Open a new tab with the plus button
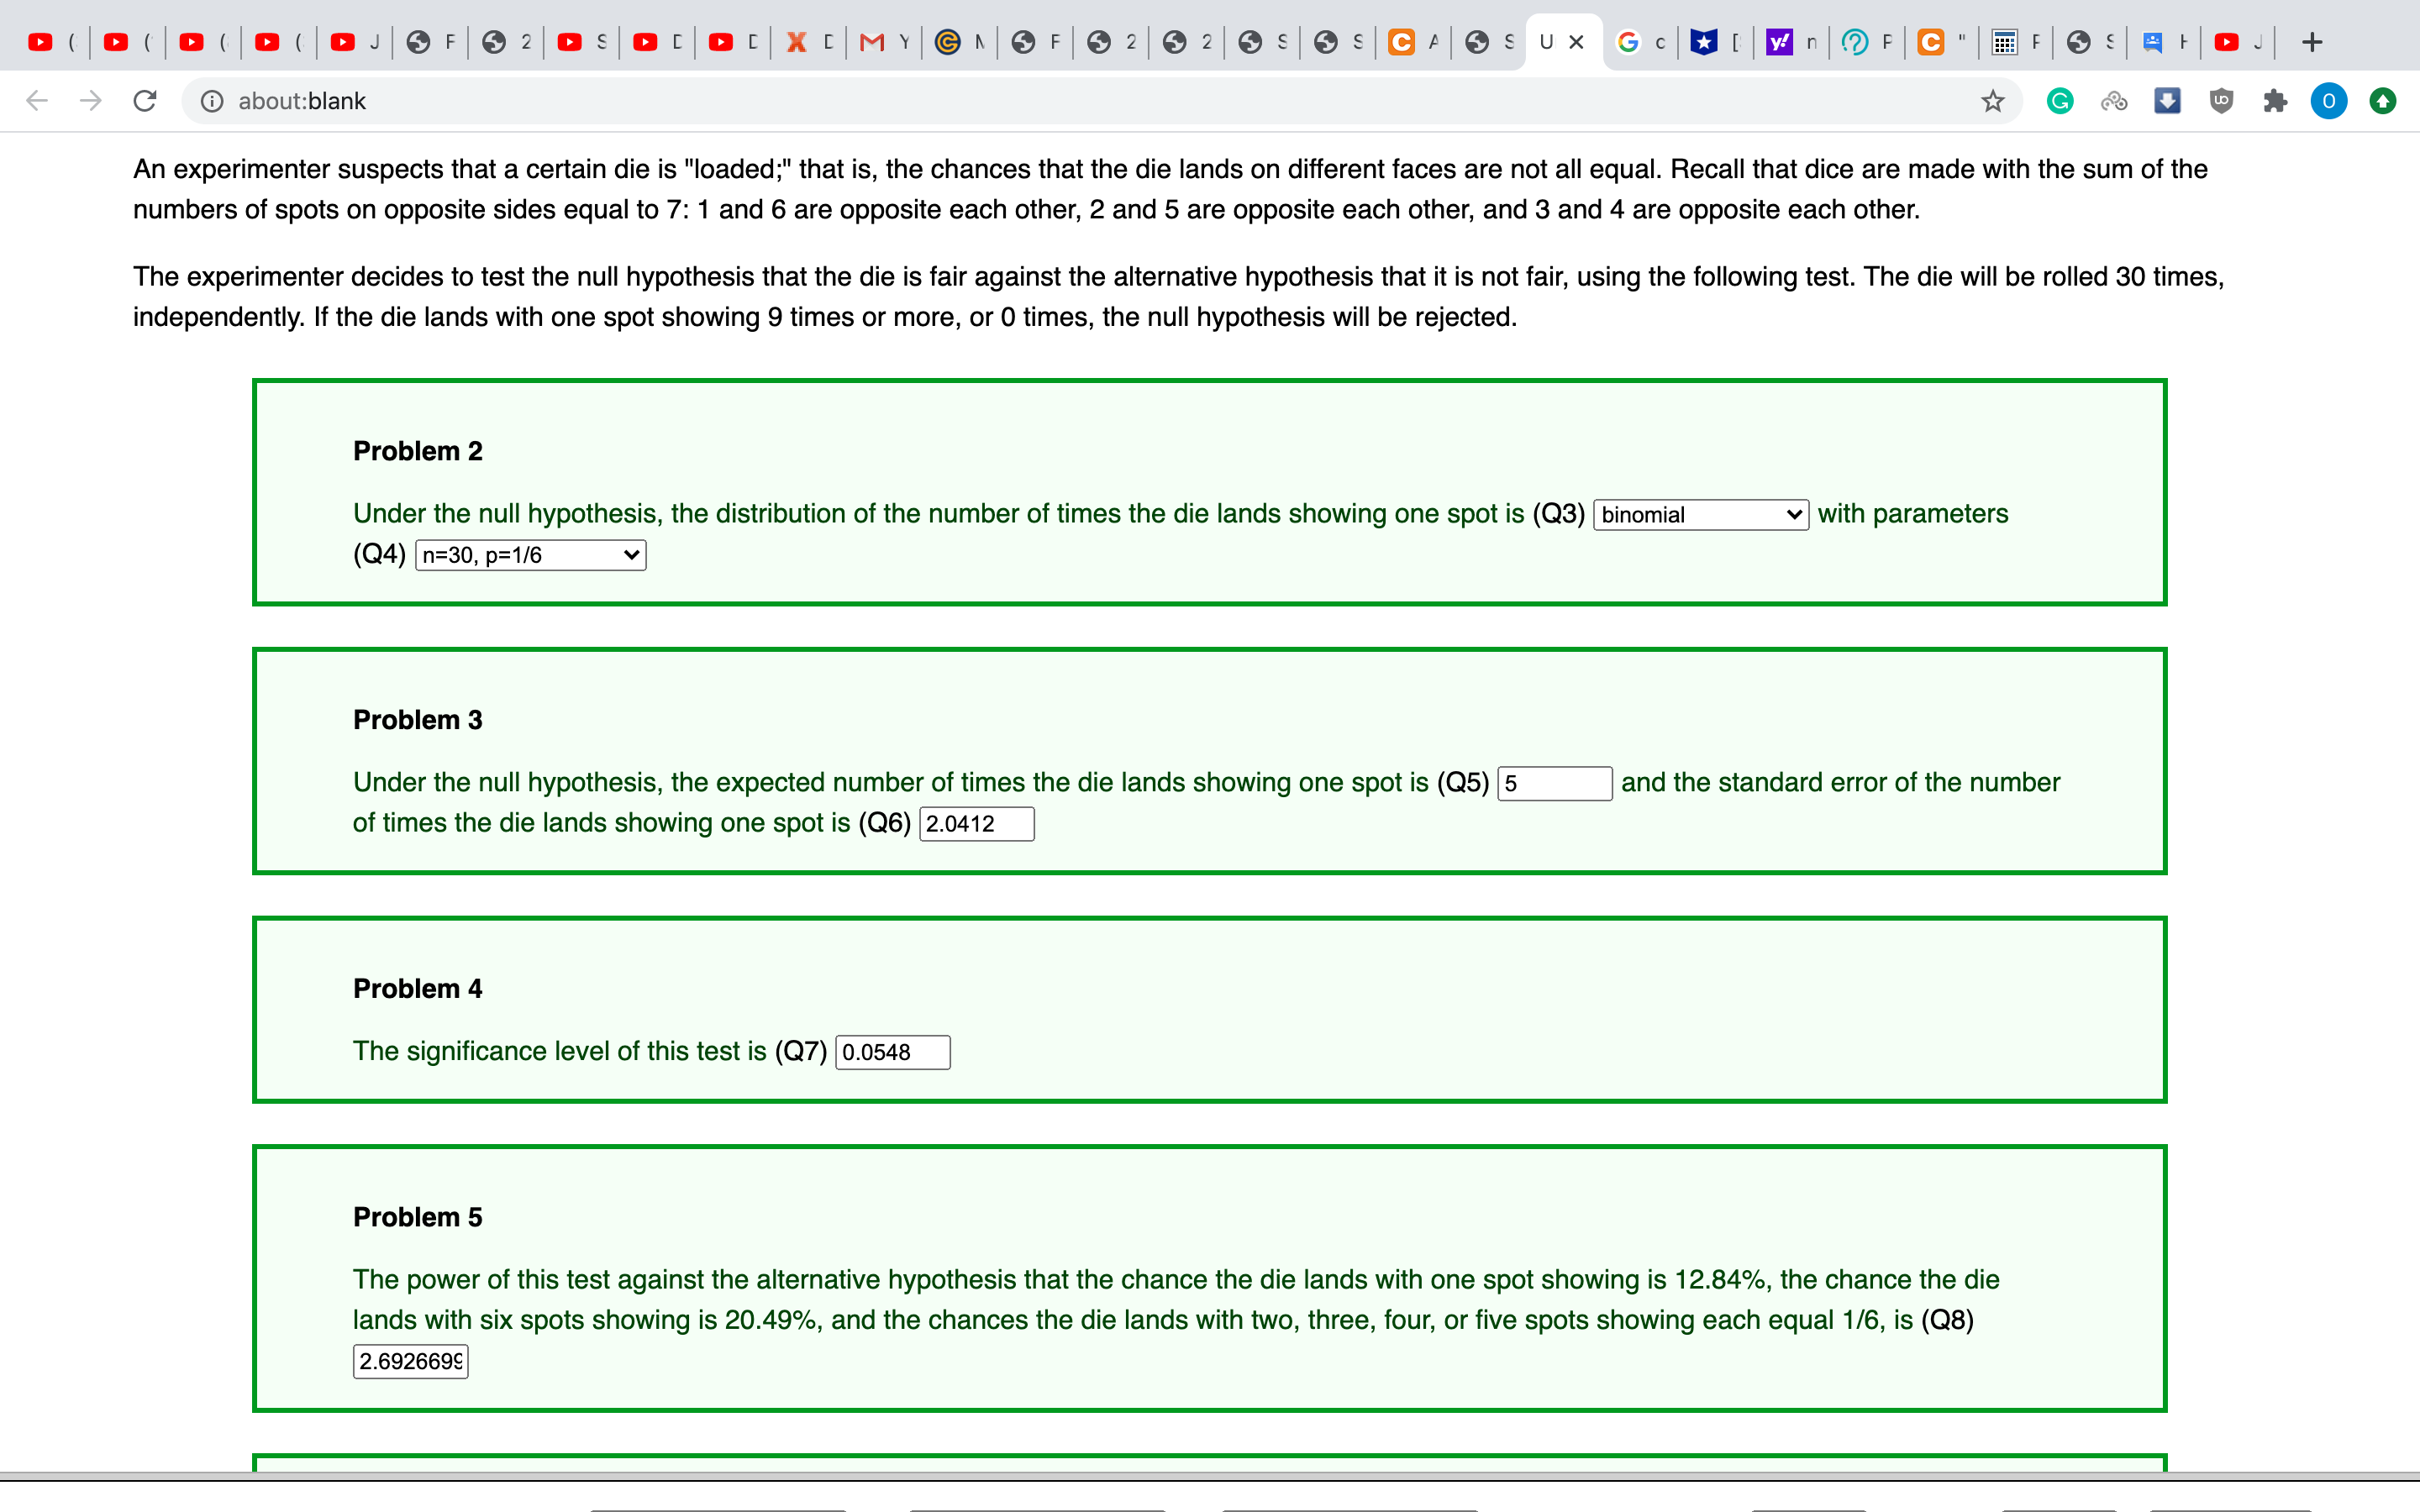The image size is (2420, 1512). [x=2313, y=42]
